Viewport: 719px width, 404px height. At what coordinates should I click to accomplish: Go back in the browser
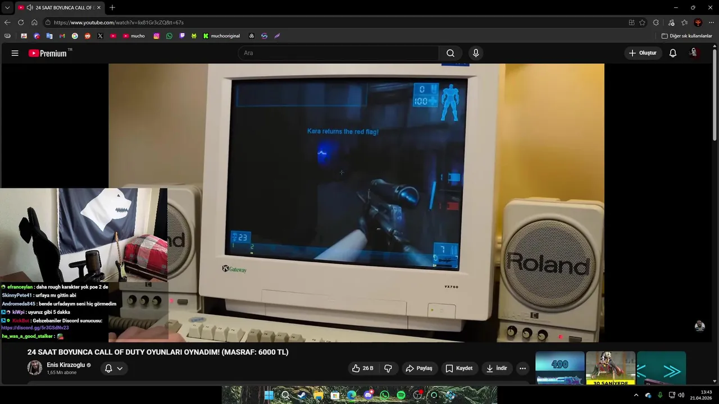pos(7,22)
